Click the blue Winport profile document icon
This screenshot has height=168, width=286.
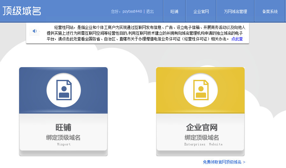[x=64, y=90]
